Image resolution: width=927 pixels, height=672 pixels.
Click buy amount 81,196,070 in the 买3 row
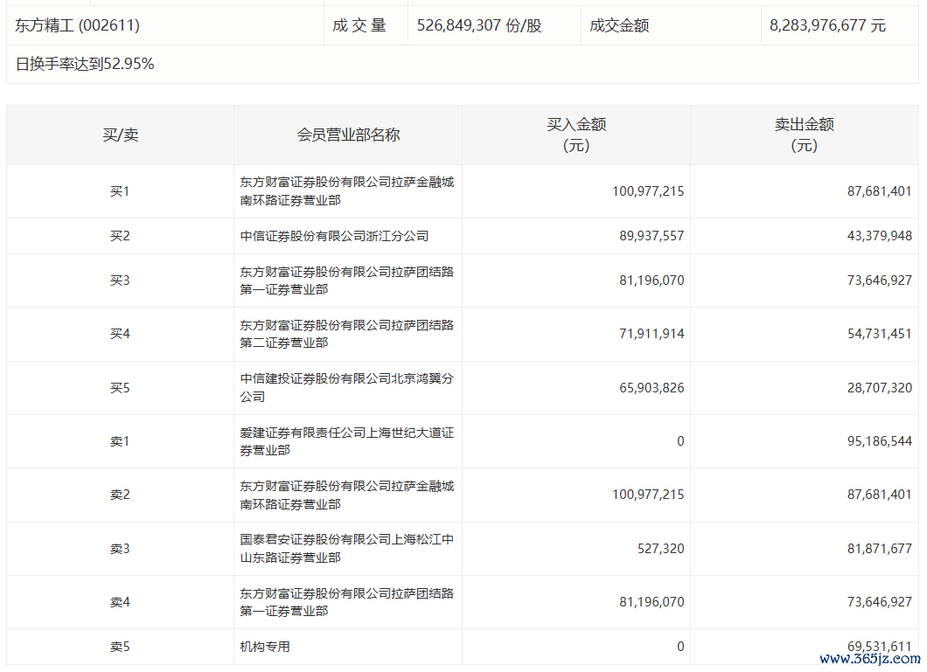coord(652,281)
